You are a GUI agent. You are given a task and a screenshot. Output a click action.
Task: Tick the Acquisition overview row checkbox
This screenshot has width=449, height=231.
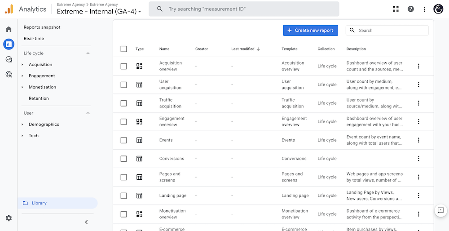pos(123,66)
